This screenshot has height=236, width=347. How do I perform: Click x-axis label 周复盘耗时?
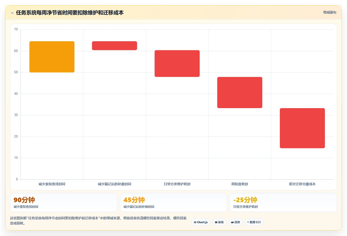[x=240, y=184]
